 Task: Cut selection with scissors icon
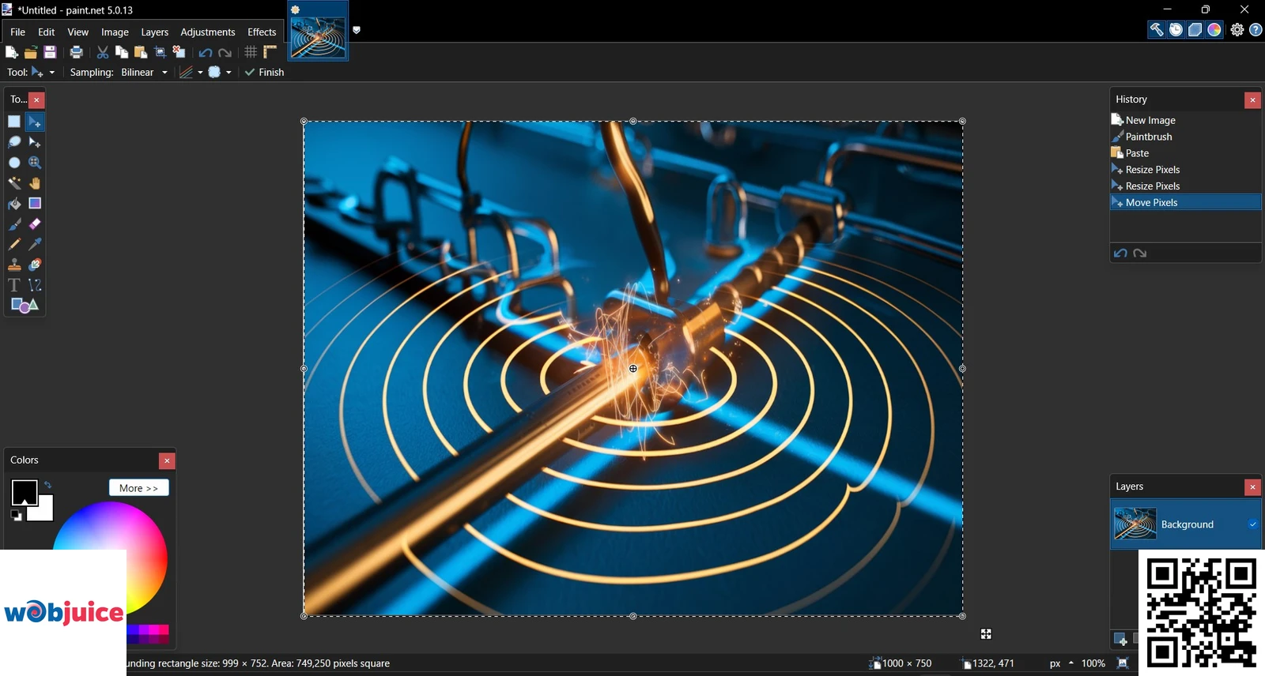(103, 52)
